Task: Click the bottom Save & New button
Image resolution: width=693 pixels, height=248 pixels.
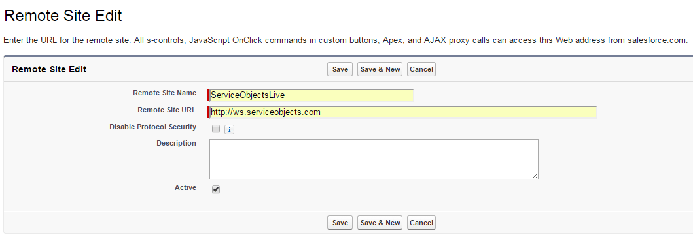Action: click(380, 223)
